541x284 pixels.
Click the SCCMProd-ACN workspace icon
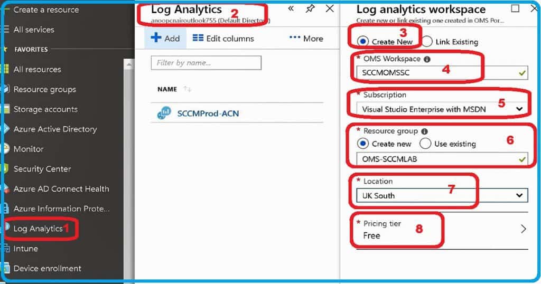pyautogui.click(x=164, y=113)
